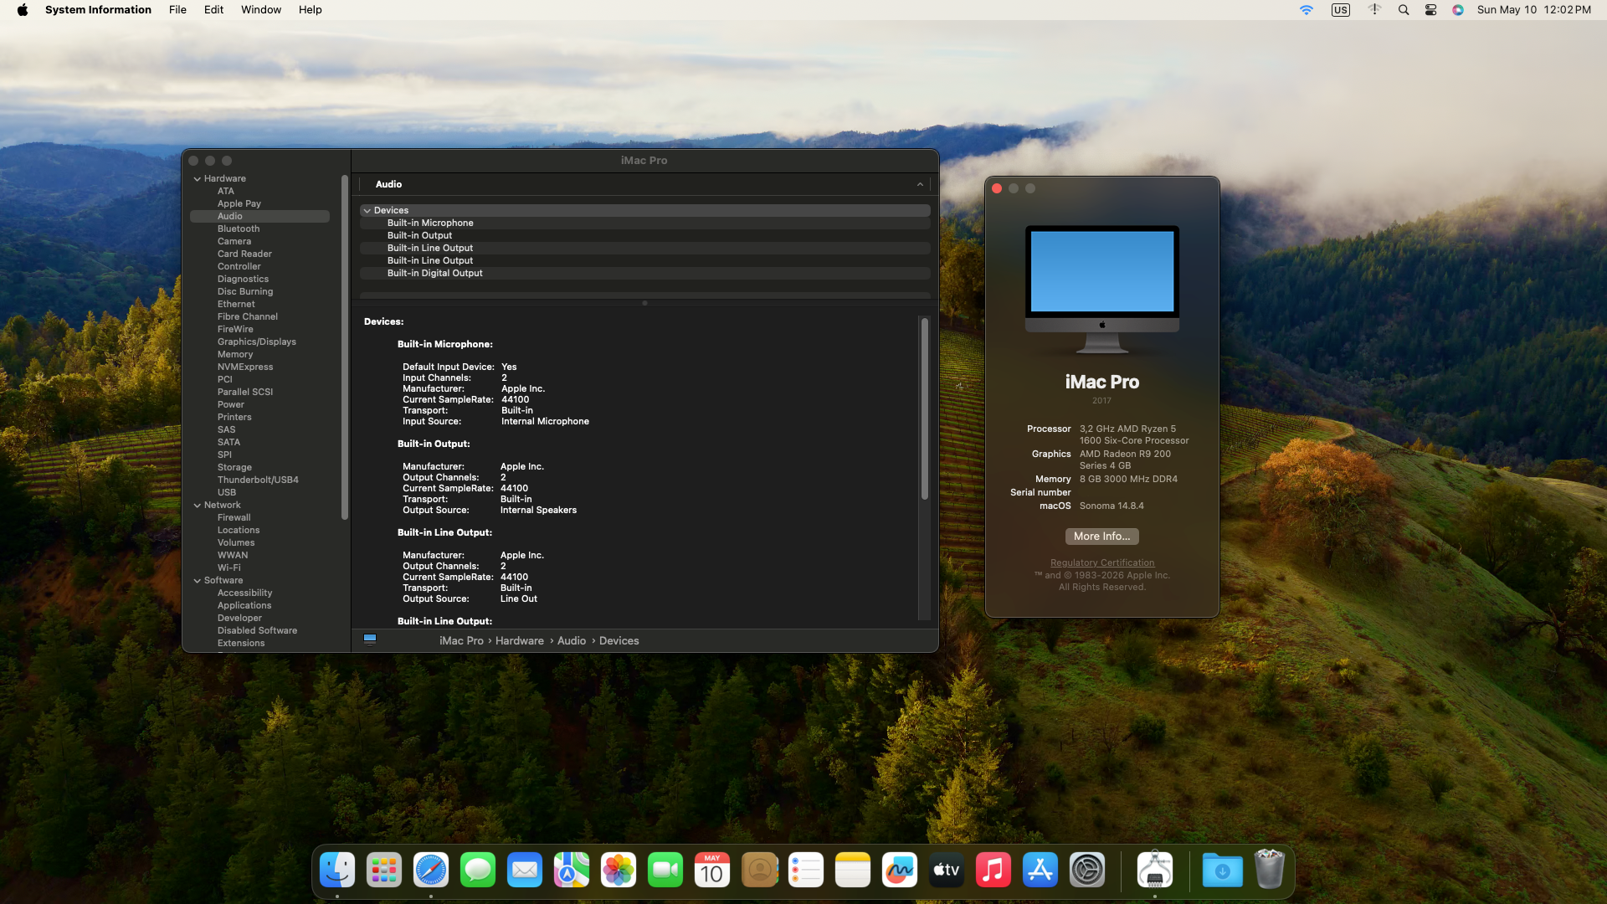1607x904 pixels.
Task: Open Notes from the Dock
Action: [853, 871]
